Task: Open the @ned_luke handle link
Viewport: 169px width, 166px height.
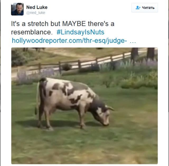Action: click(x=36, y=13)
